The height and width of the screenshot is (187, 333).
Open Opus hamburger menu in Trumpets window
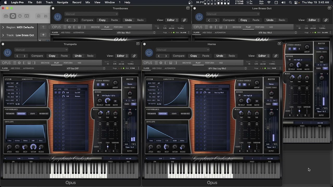point(15,63)
